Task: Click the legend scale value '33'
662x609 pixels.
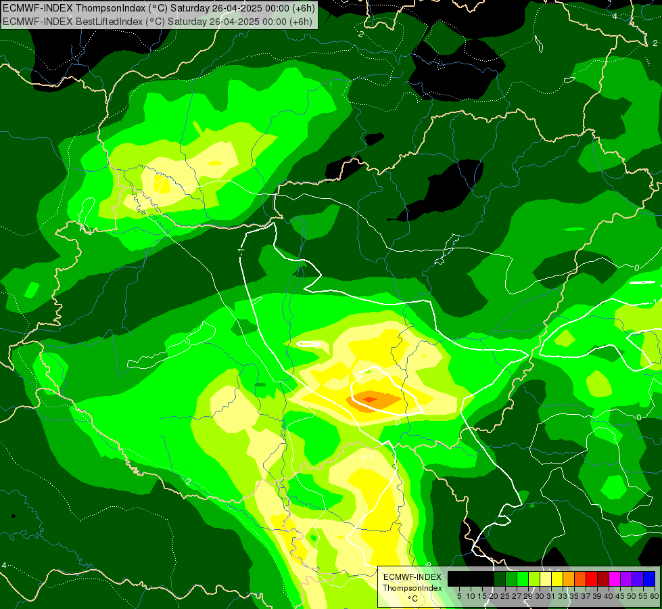Action: (563, 596)
